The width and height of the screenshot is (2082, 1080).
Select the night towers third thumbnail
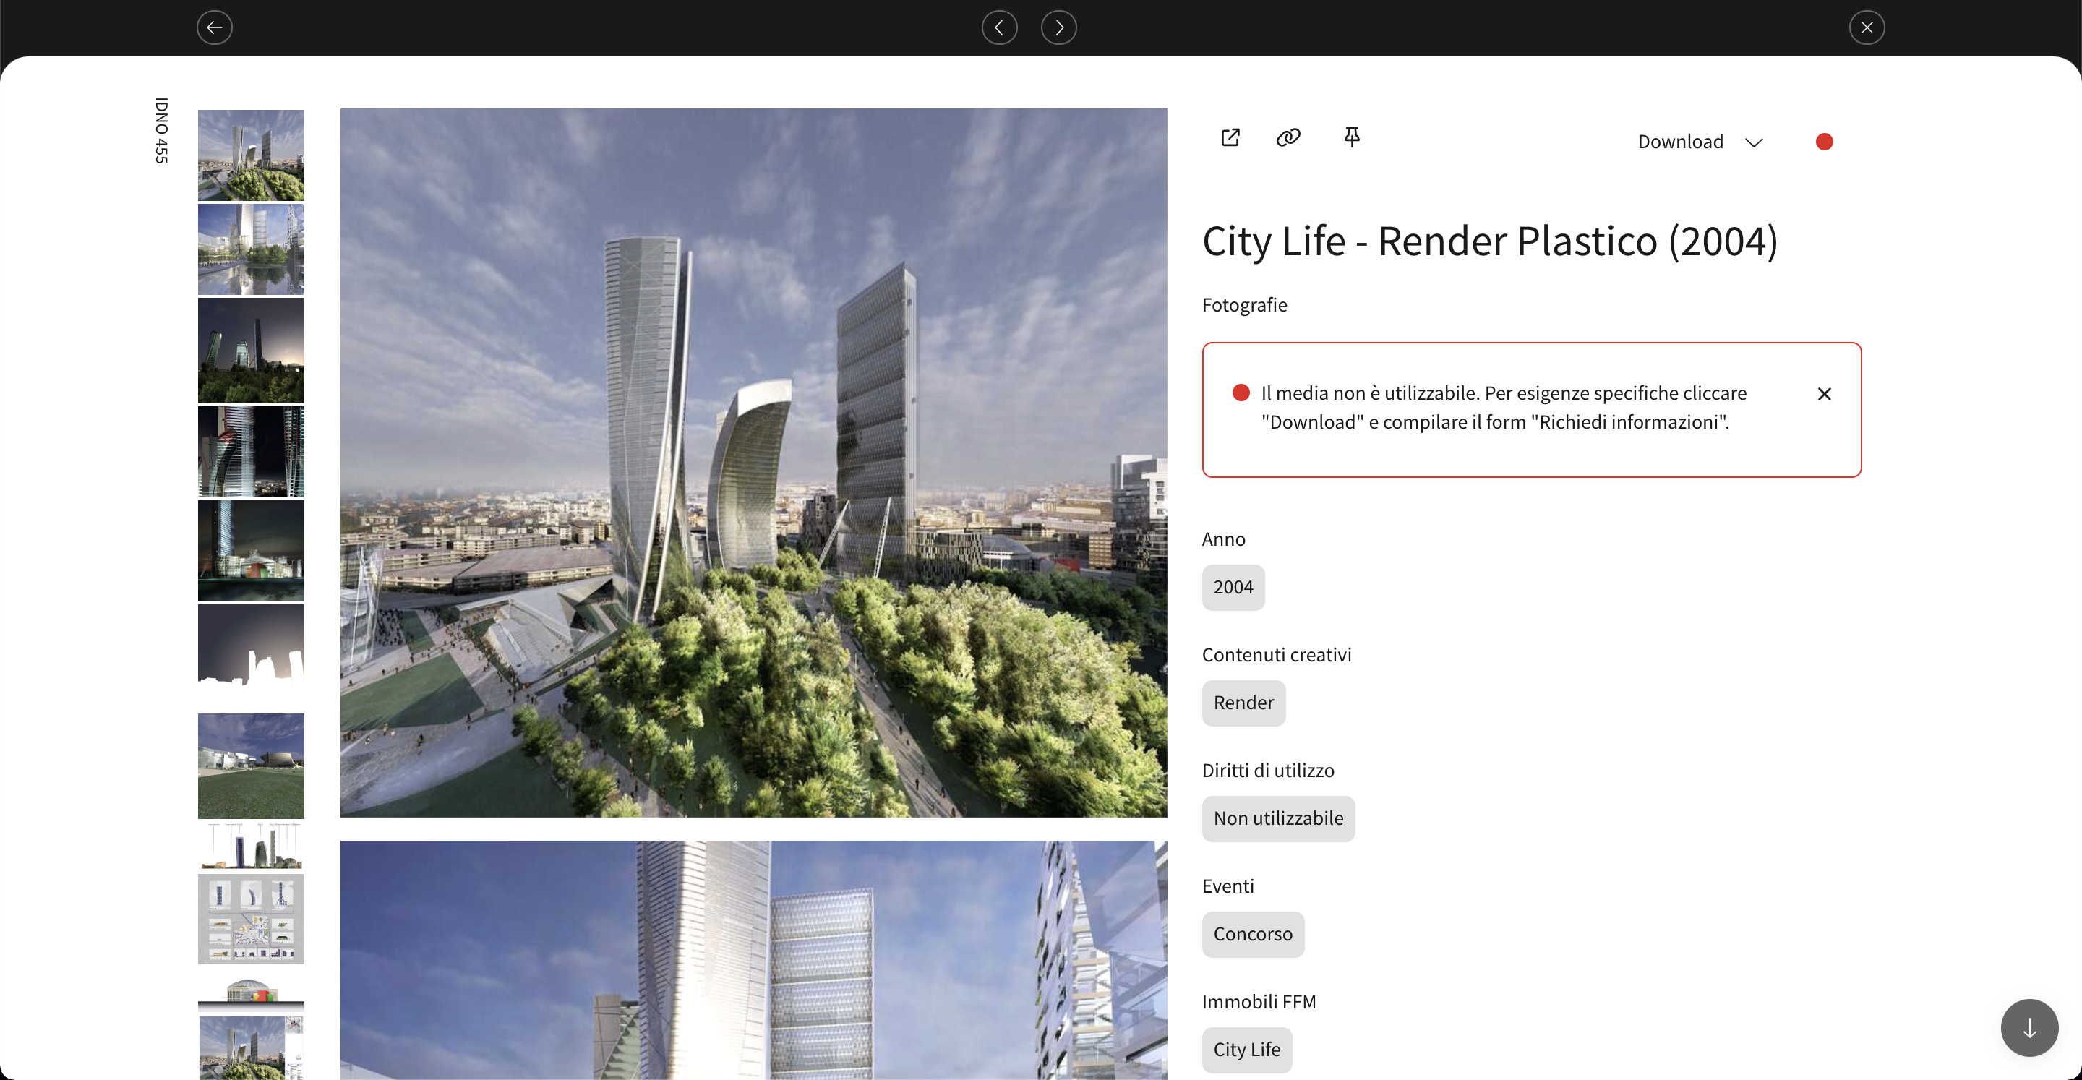[x=251, y=350]
